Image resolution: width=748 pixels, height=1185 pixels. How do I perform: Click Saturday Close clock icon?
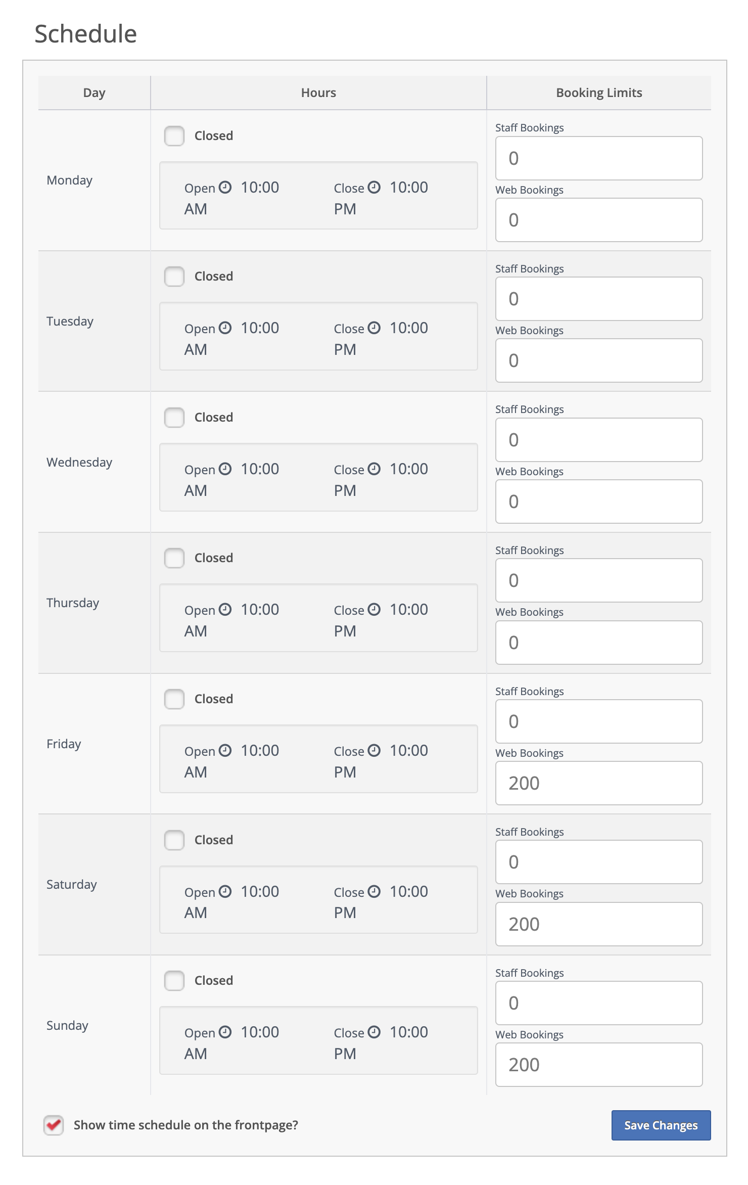point(374,891)
